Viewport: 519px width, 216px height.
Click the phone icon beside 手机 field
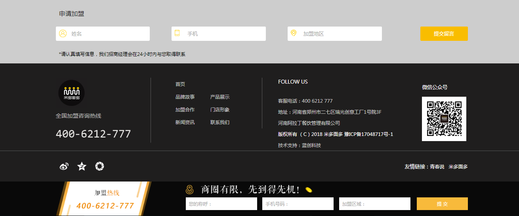(177, 33)
